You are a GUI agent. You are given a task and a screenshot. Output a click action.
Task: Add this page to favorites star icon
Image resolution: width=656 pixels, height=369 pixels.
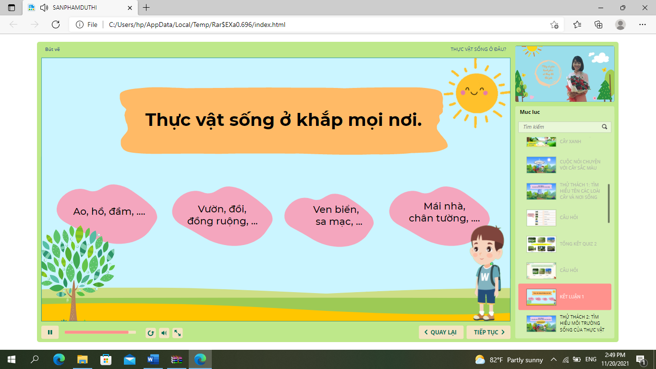click(x=554, y=25)
